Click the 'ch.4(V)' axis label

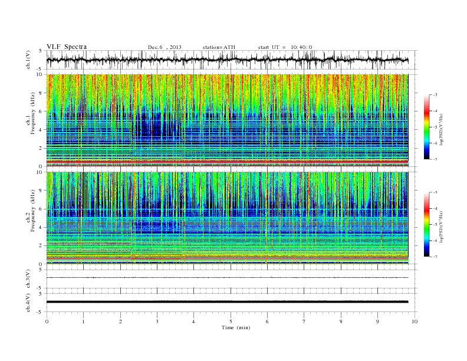tap(28, 303)
